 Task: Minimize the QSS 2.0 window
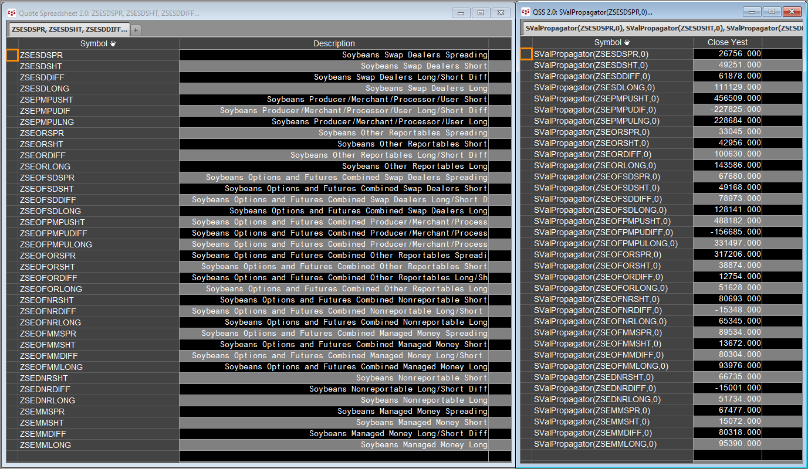click(753, 12)
